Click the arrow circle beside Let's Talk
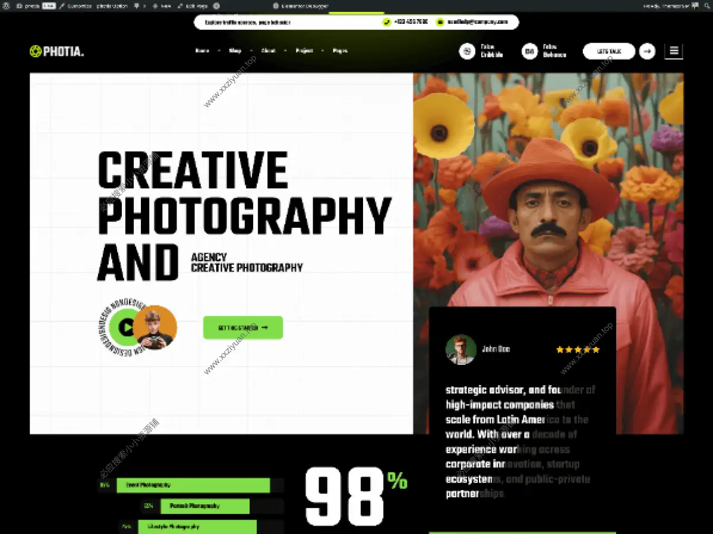The height and width of the screenshot is (534, 713). tap(647, 51)
